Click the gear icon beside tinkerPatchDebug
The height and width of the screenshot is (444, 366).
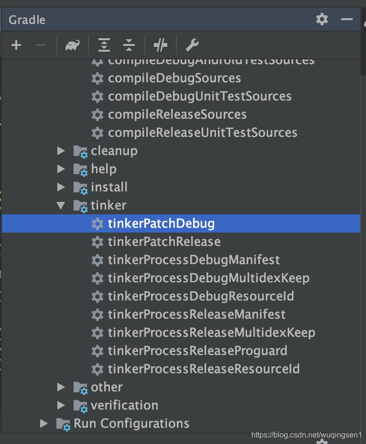(97, 223)
